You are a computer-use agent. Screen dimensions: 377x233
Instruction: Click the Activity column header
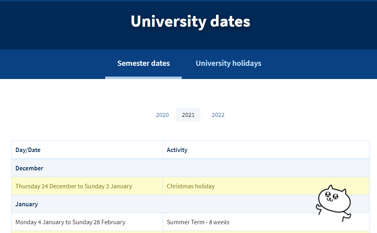point(177,150)
